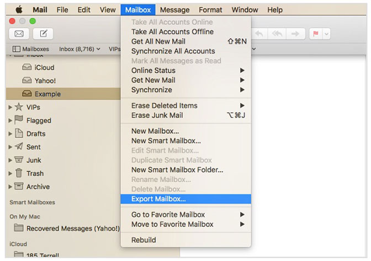Open Move to Favorite Mailbox submenu
The width and height of the screenshot is (371, 261).
click(x=185, y=224)
